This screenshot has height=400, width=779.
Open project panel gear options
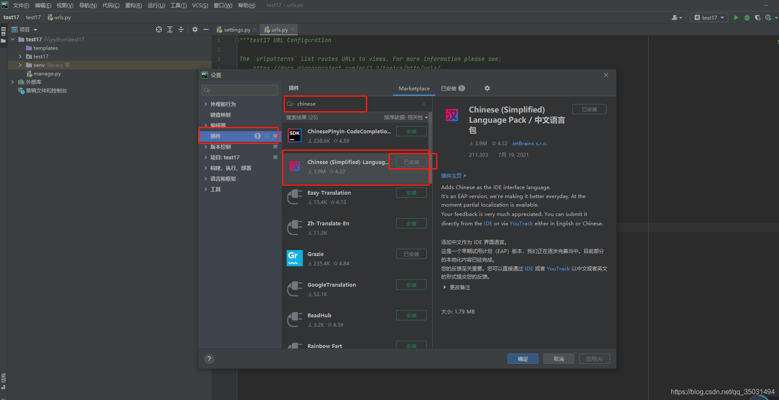[195, 29]
